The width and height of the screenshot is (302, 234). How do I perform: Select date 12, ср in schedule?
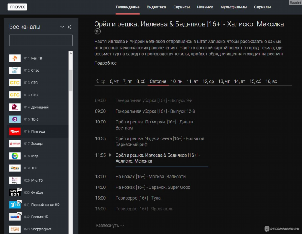[x=208, y=81]
